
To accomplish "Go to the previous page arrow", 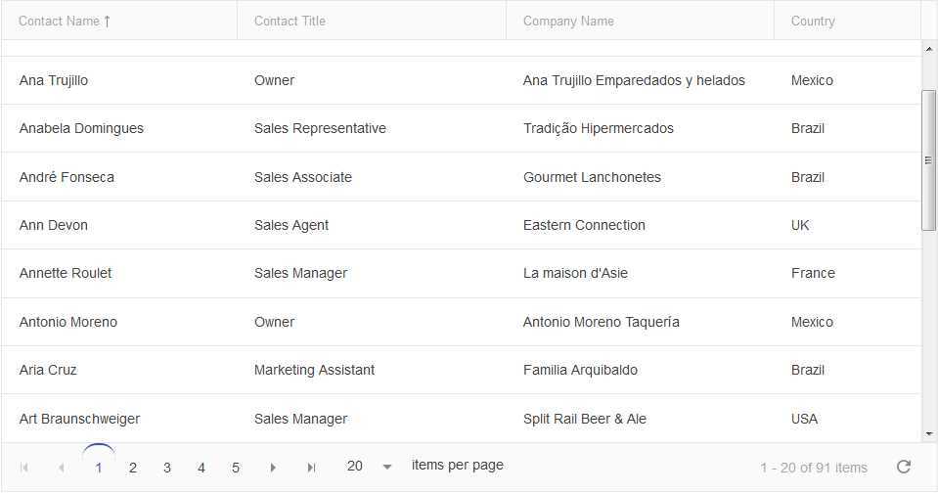I will pos(61,468).
